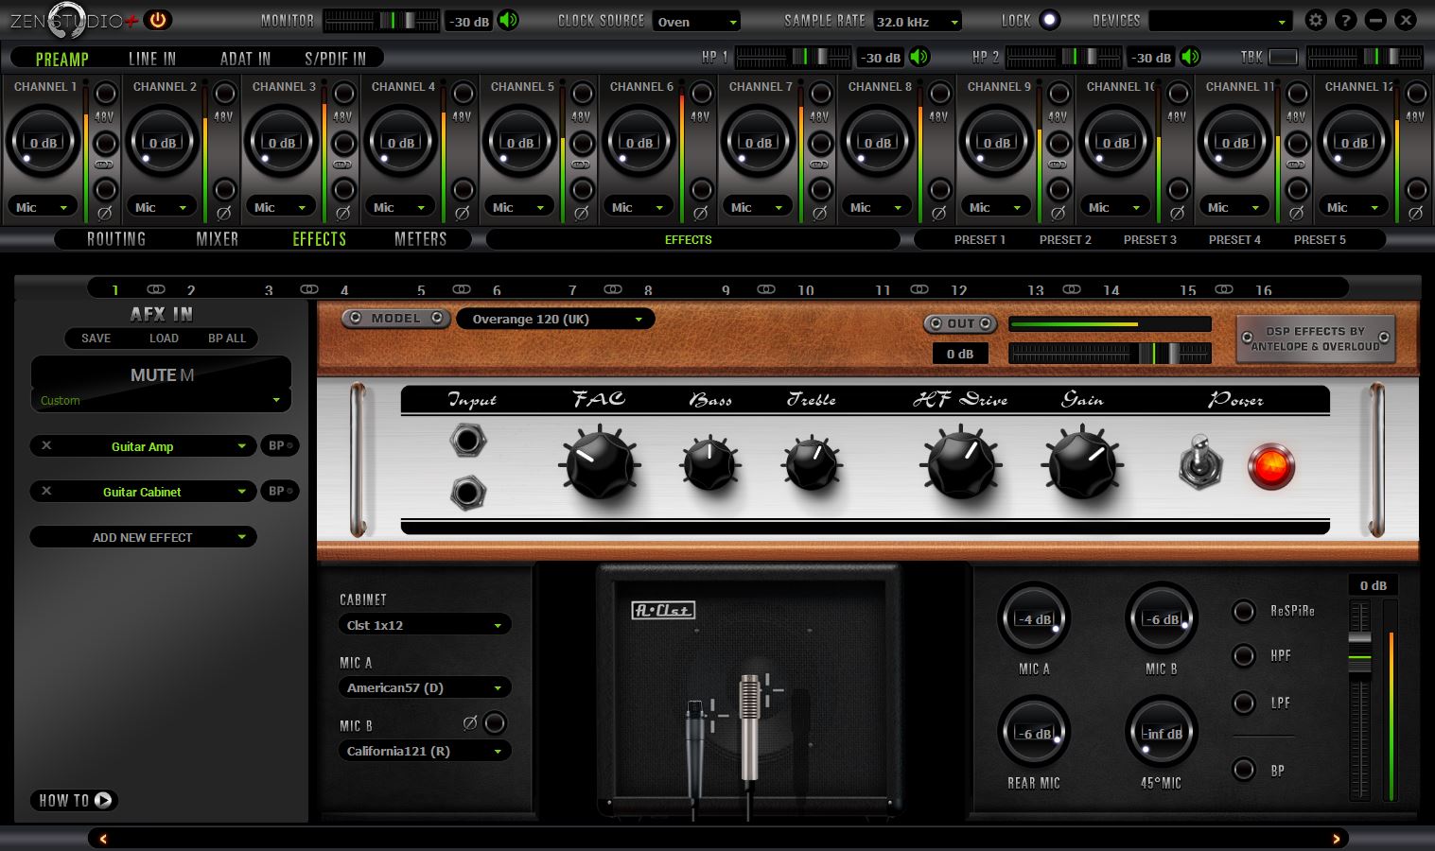Mute the HP 2 speaker icon

pos(1191,57)
